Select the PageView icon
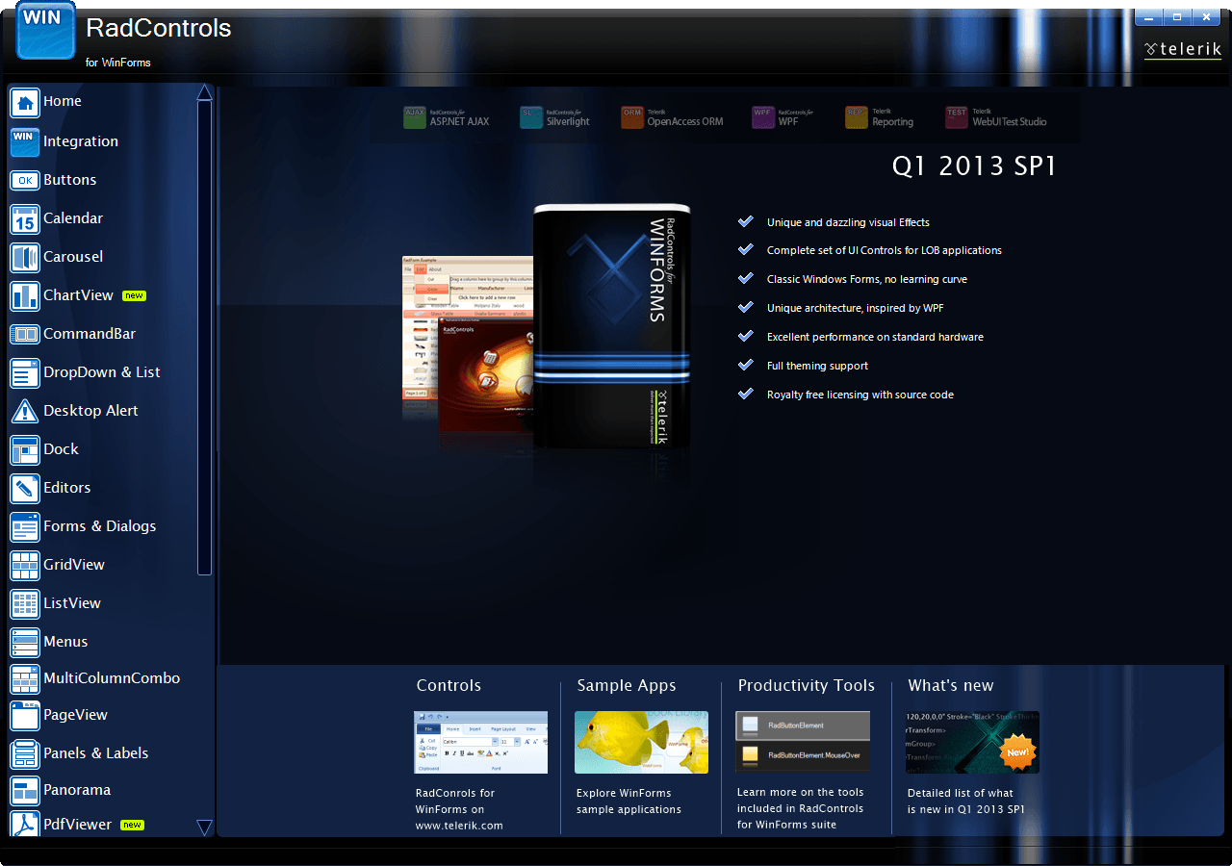Screen dimensions: 1232x866 coord(25,715)
